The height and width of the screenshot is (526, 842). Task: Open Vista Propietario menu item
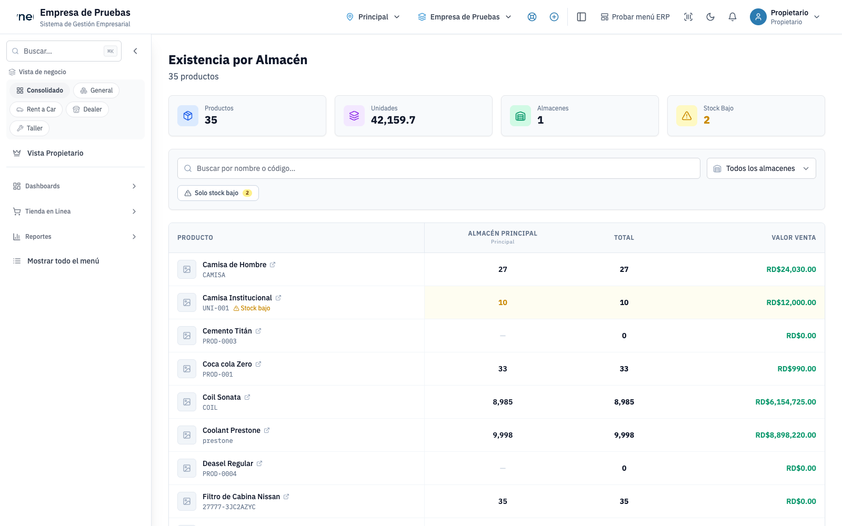pyautogui.click(x=75, y=153)
